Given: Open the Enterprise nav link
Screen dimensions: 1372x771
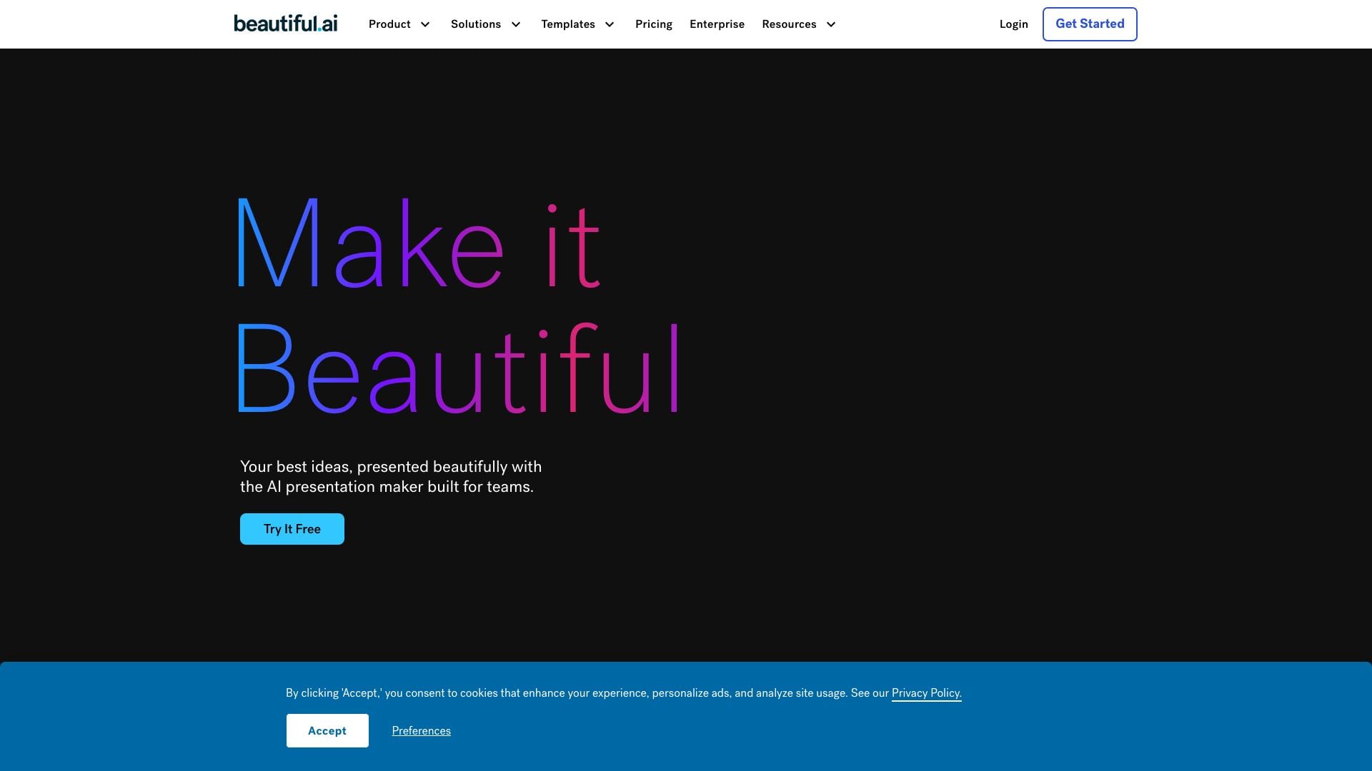Looking at the screenshot, I should (717, 24).
